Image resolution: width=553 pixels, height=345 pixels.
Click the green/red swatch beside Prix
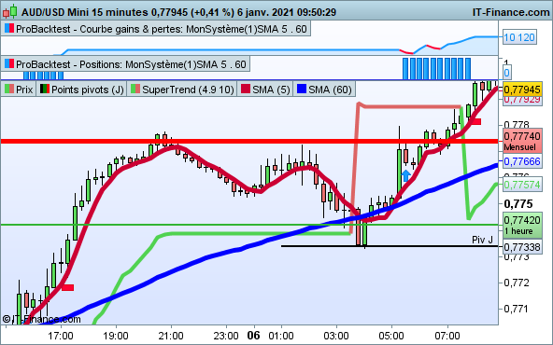pos(9,90)
